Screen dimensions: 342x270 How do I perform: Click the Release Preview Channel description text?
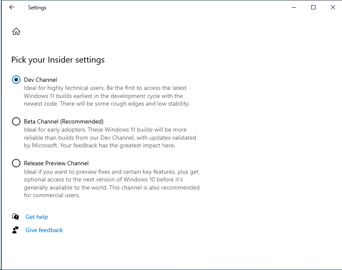[111, 184]
